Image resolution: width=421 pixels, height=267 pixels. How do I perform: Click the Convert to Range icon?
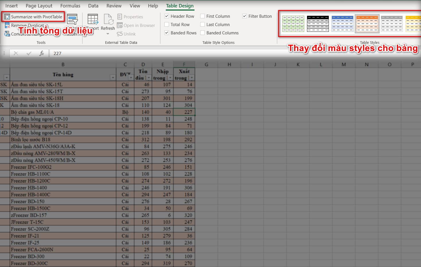[7, 34]
